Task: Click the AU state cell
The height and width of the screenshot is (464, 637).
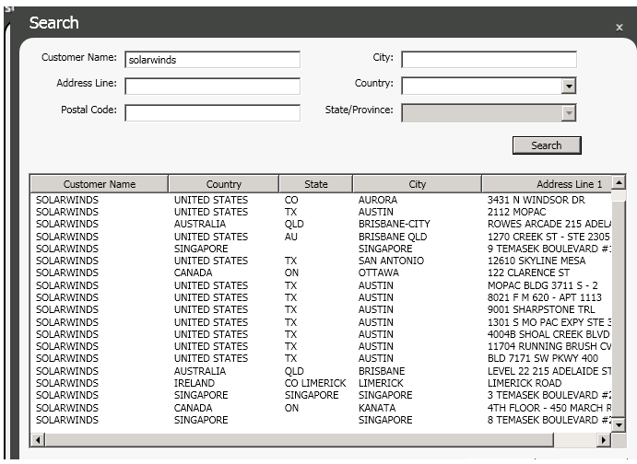Action: (x=291, y=237)
